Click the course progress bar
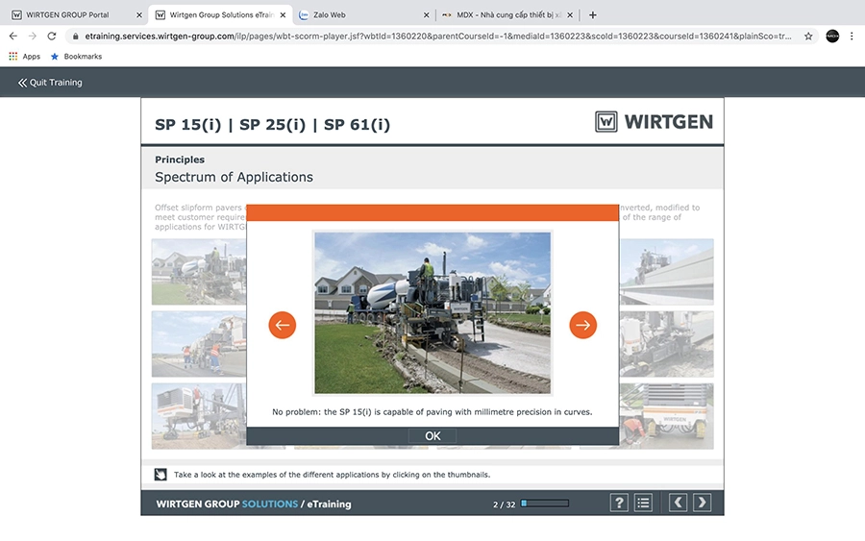Image resolution: width=865 pixels, height=541 pixels. pyautogui.click(x=545, y=503)
